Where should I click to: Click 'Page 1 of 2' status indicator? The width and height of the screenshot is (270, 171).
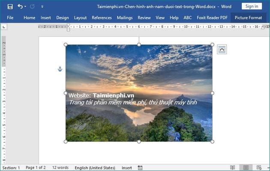pos(36,168)
